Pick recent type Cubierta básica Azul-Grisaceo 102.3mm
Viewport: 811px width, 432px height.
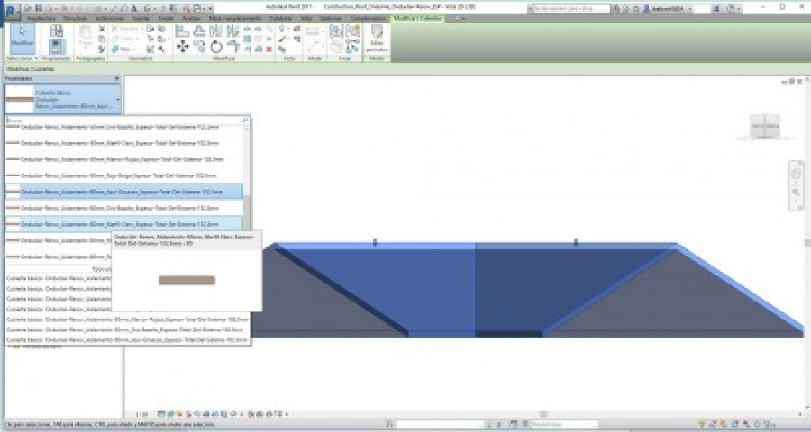[127, 339]
